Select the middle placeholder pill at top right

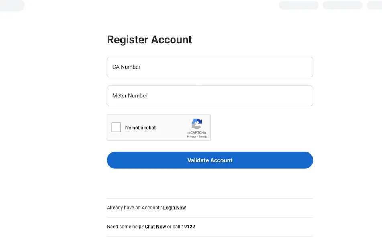pyautogui.click(x=342, y=5)
